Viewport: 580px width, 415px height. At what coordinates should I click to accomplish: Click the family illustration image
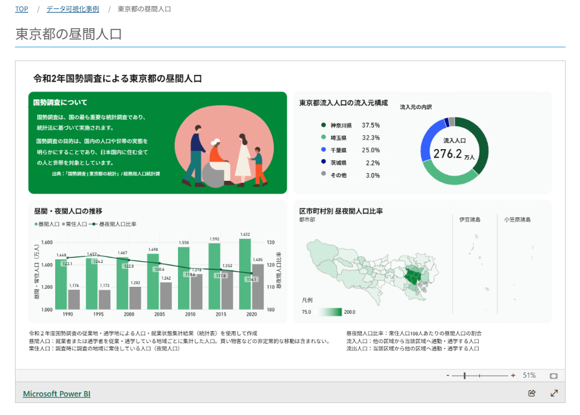click(x=225, y=147)
